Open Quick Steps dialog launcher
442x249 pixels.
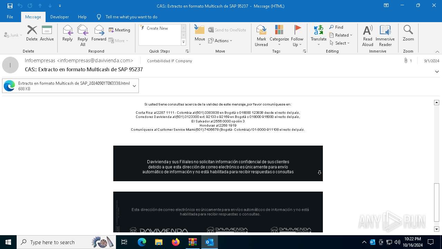point(187,51)
